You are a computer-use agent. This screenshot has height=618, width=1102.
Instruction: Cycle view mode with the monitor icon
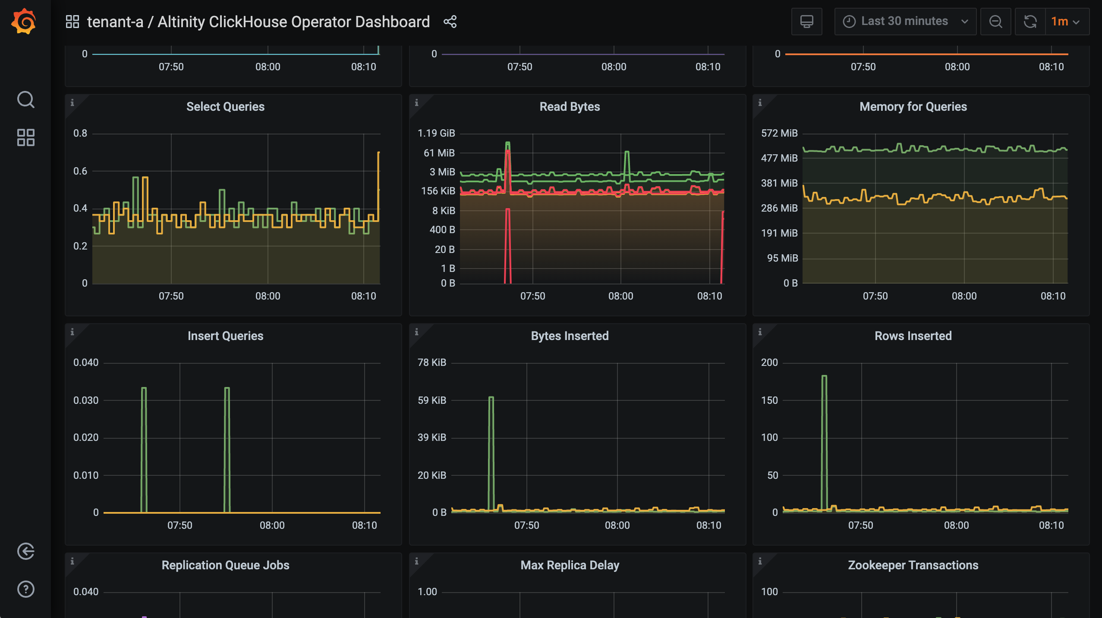tap(806, 22)
